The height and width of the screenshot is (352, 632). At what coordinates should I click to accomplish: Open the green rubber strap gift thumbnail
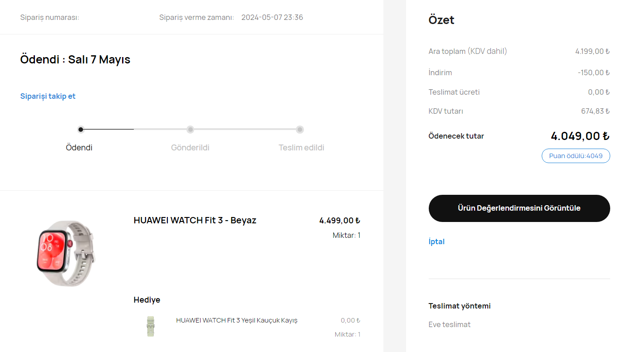click(151, 326)
